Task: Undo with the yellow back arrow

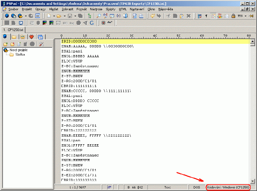Action: point(153,16)
